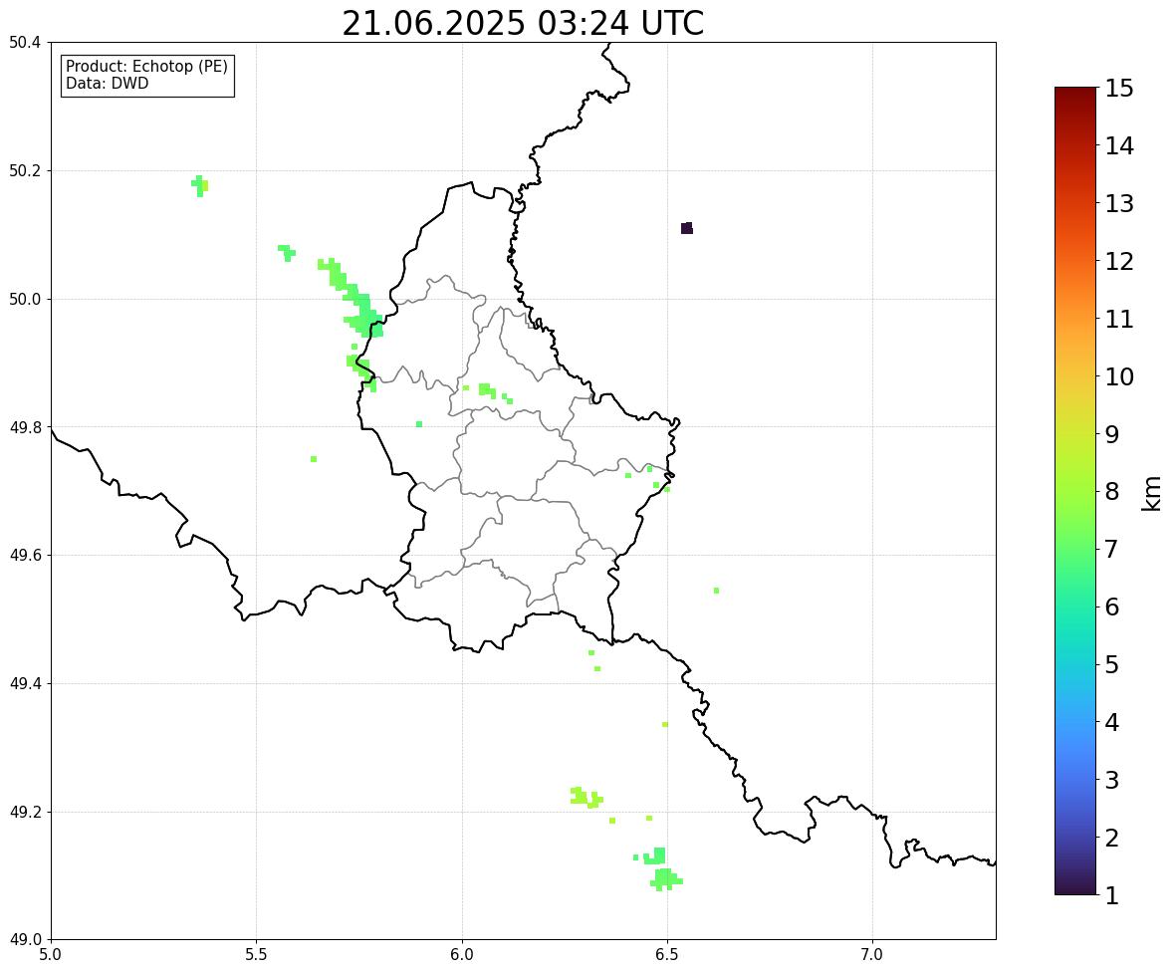The width and height of the screenshot is (1173, 972).
Task: Click the colorbar tick label '5'
Action: (1112, 664)
